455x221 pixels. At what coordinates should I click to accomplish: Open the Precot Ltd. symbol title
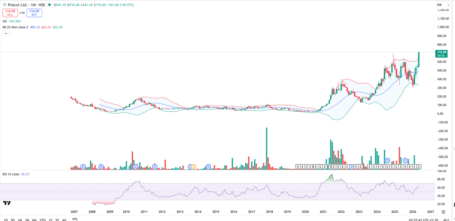(27, 5)
